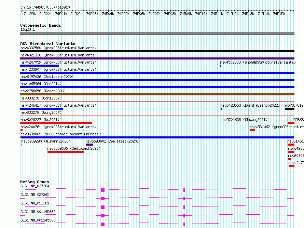Click the brown esv2758656 Redon2006 bar

(x=157, y=94)
